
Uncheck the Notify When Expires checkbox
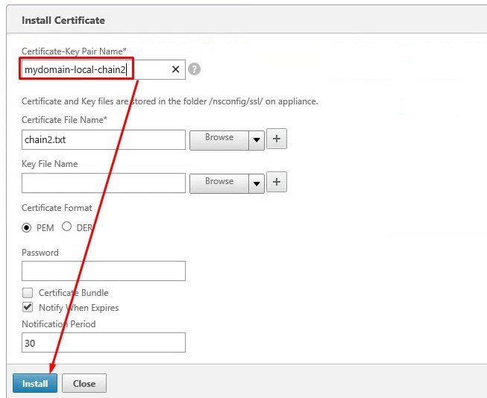click(x=28, y=307)
